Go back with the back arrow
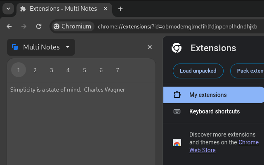Image resolution: width=264 pixels, height=165 pixels. [x=9, y=26]
